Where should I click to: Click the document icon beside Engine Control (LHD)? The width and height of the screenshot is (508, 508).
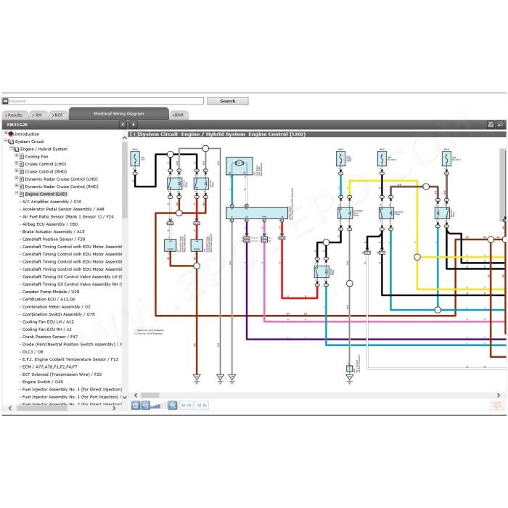coord(21,194)
